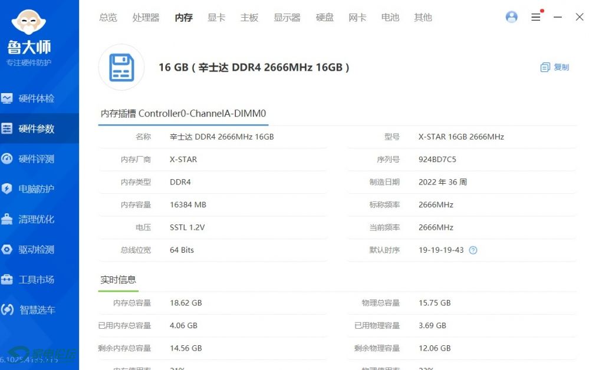Image resolution: width=589 pixels, height=370 pixels.
Task: Click name value 幸士达 DDR4 2666MHz 16GB
Action: tap(222, 137)
